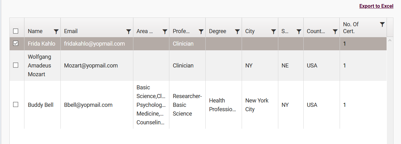Click the Export to Excel link
Screen dimensions: 401x144
[x=376, y=6]
